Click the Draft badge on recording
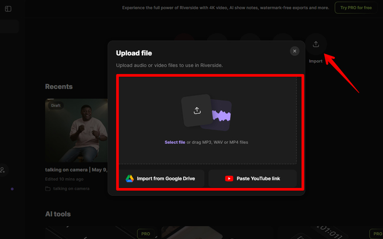Image resolution: width=383 pixels, height=239 pixels. click(56, 105)
